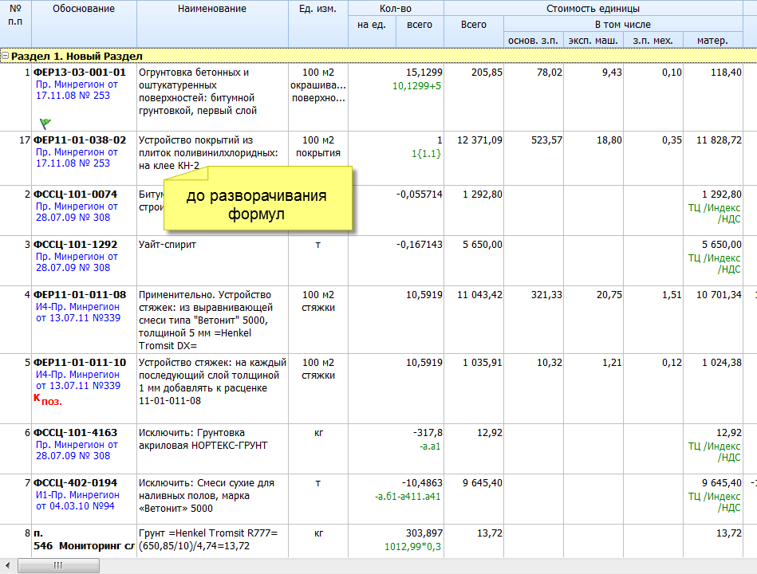757x574 pixels.
Task: Click the quantity value 303,897
Action: click(x=424, y=533)
